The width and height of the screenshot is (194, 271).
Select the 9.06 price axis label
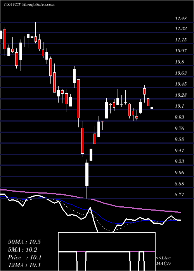[x=179, y=173]
